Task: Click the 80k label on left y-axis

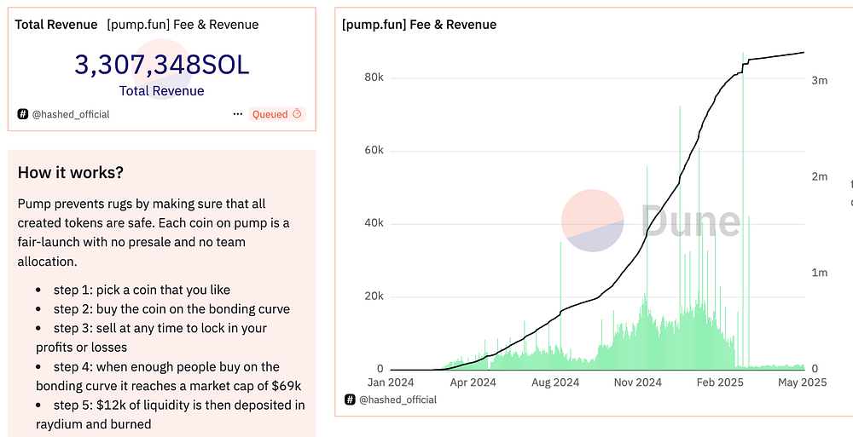Action: pos(373,77)
